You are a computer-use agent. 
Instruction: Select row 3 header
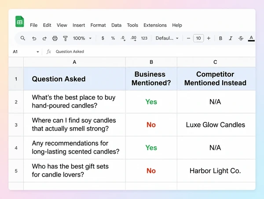click(16, 125)
